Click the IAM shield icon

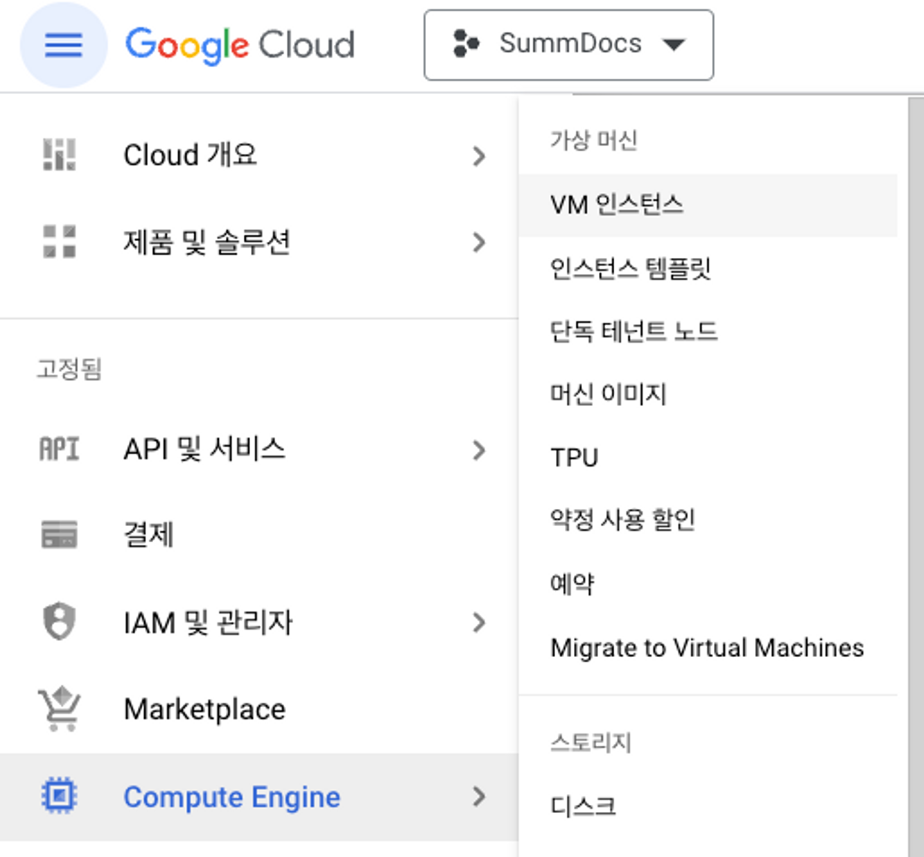tap(59, 621)
